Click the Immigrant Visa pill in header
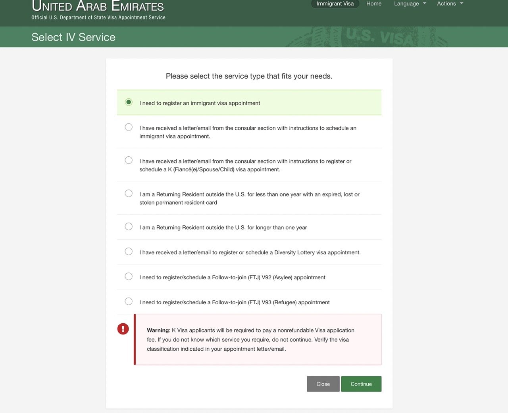The width and height of the screenshot is (508, 413). pos(335,4)
